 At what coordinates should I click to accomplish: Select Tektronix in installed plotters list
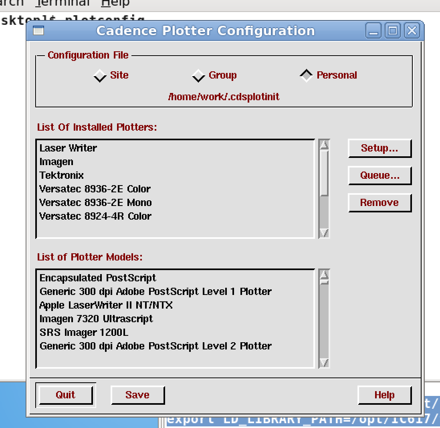coord(176,175)
